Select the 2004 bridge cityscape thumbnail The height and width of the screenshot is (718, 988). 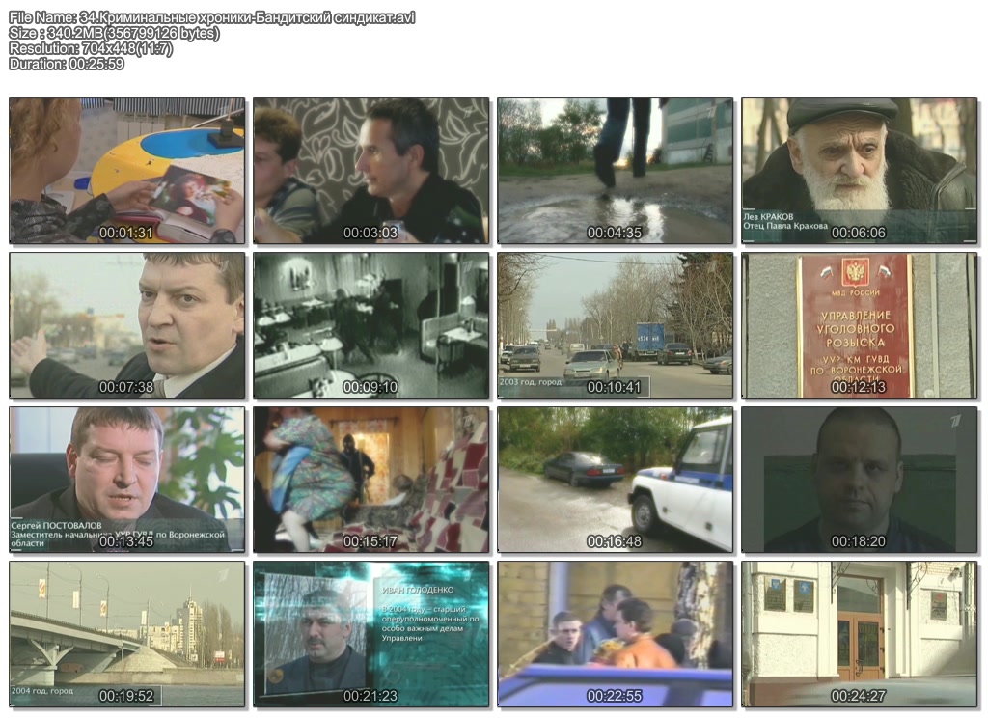click(x=126, y=634)
